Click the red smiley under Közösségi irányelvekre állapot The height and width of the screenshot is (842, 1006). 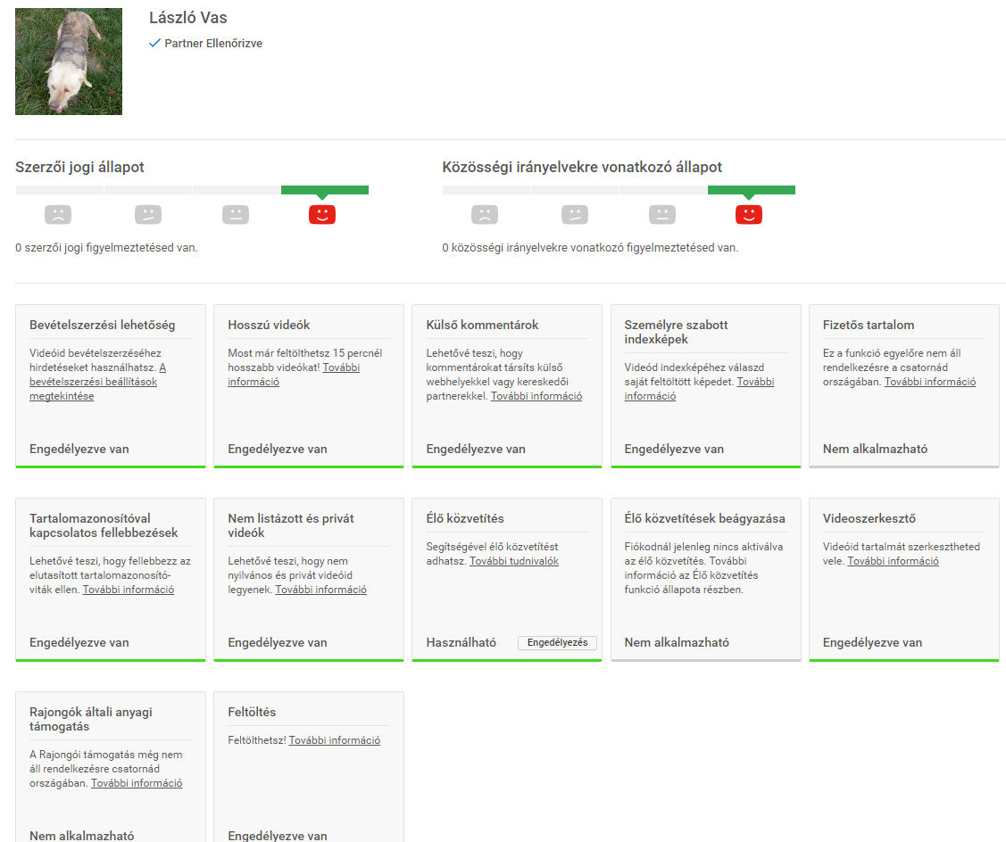pyautogui.click(x=749, y=214)
